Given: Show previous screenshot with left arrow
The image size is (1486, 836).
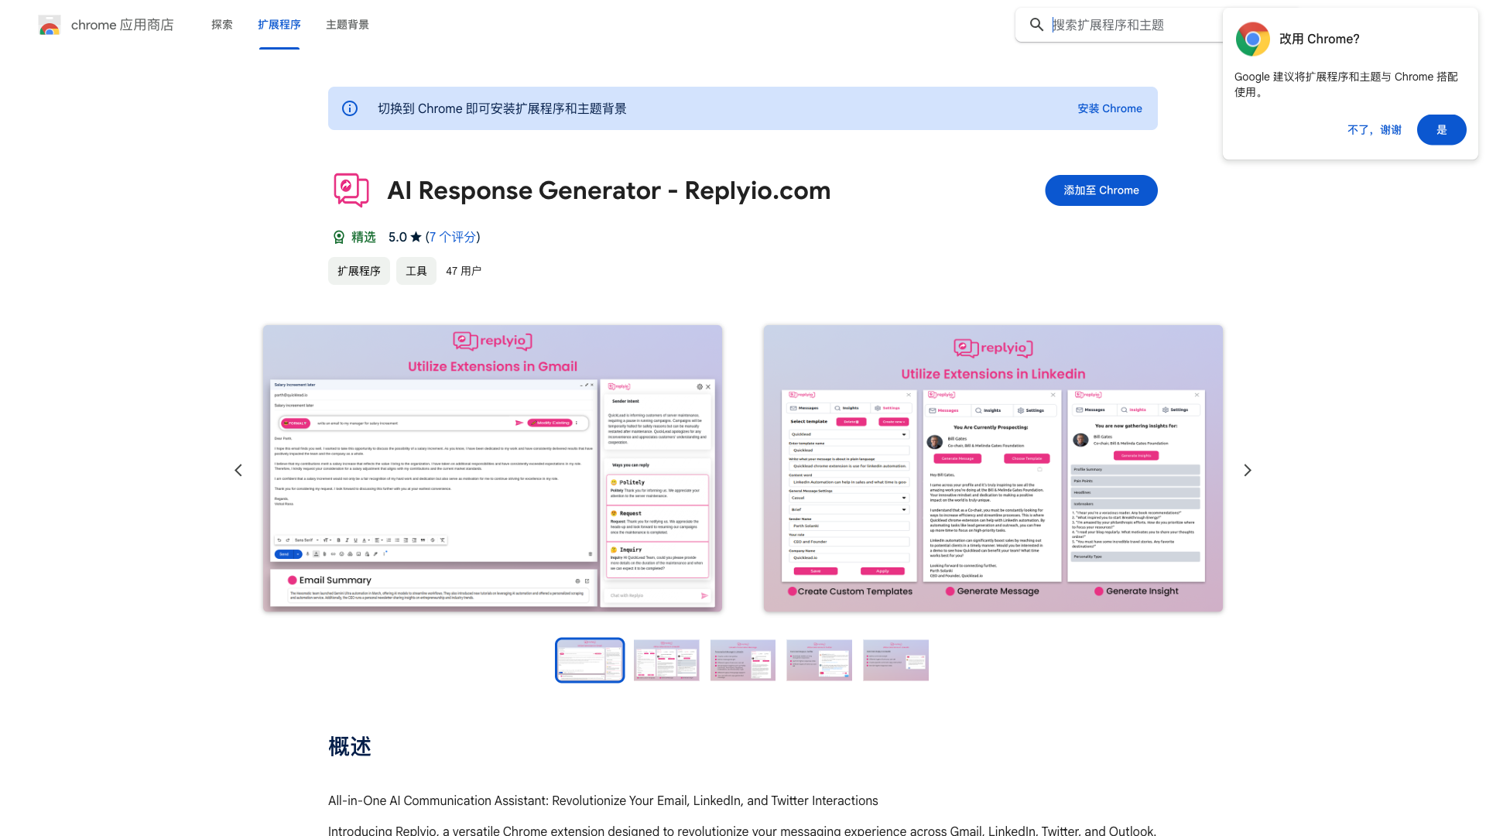Looking at the screenshot, I should point(238,470).
